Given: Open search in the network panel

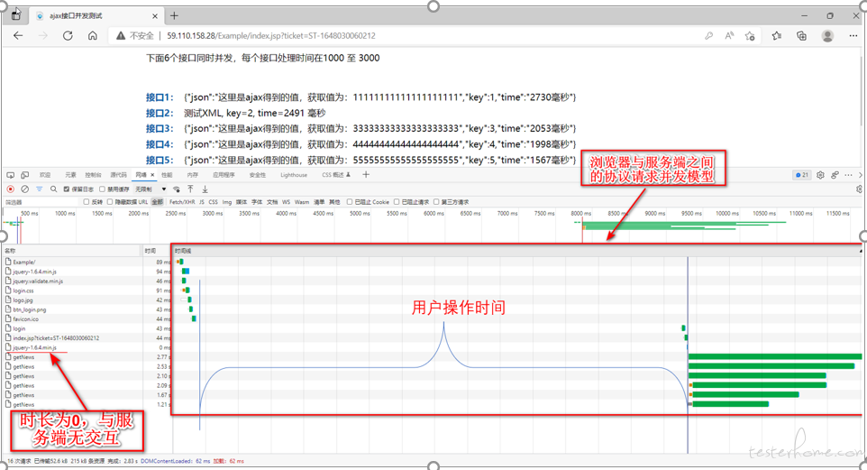Looking at the screenshot, I should pos(53,189).
